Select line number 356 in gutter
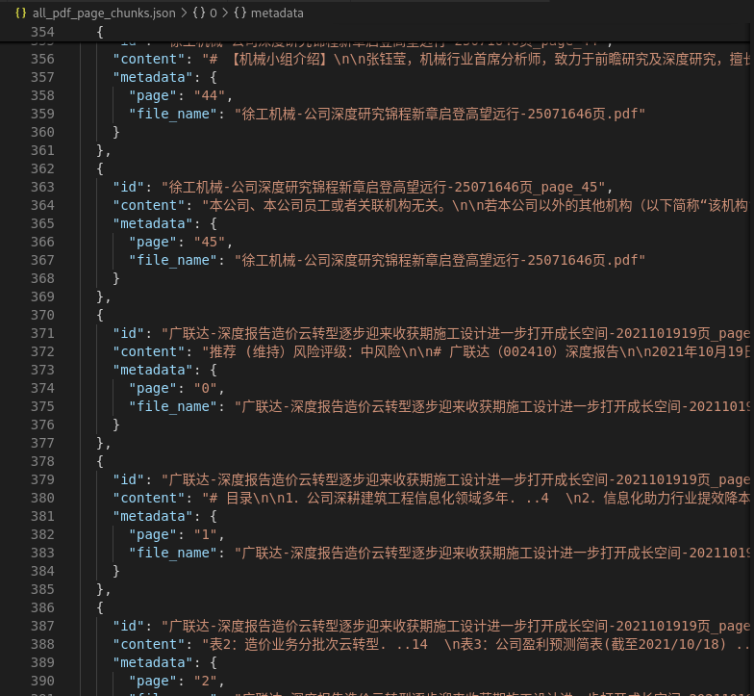The height and width of the screenshot is (696, 754). [x=42, y=60]
